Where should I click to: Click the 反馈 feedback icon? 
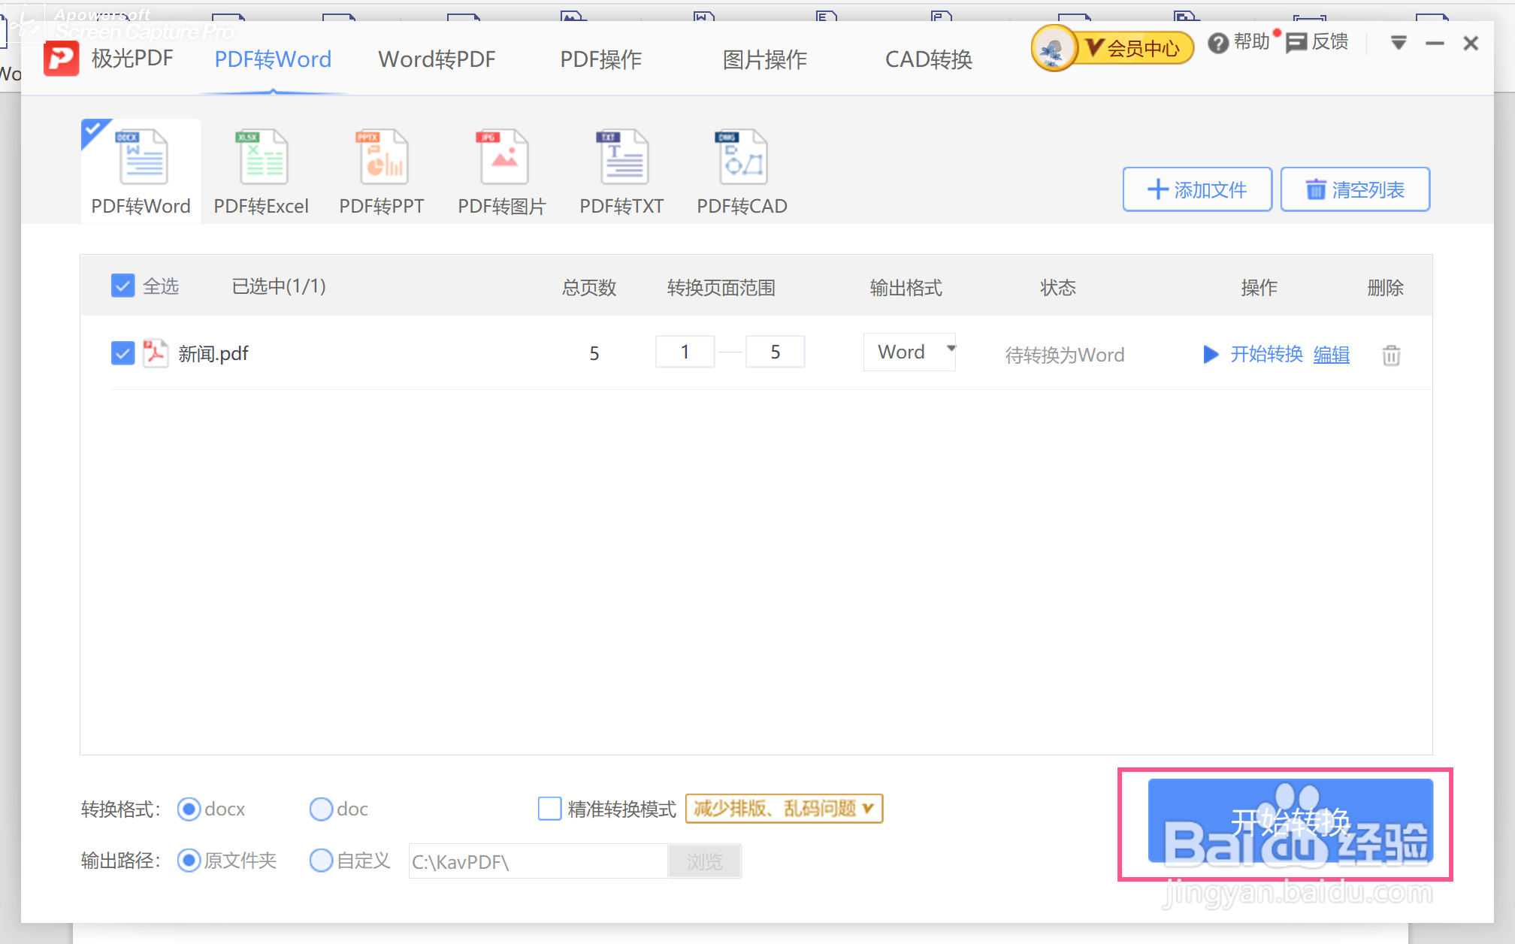1296,43
